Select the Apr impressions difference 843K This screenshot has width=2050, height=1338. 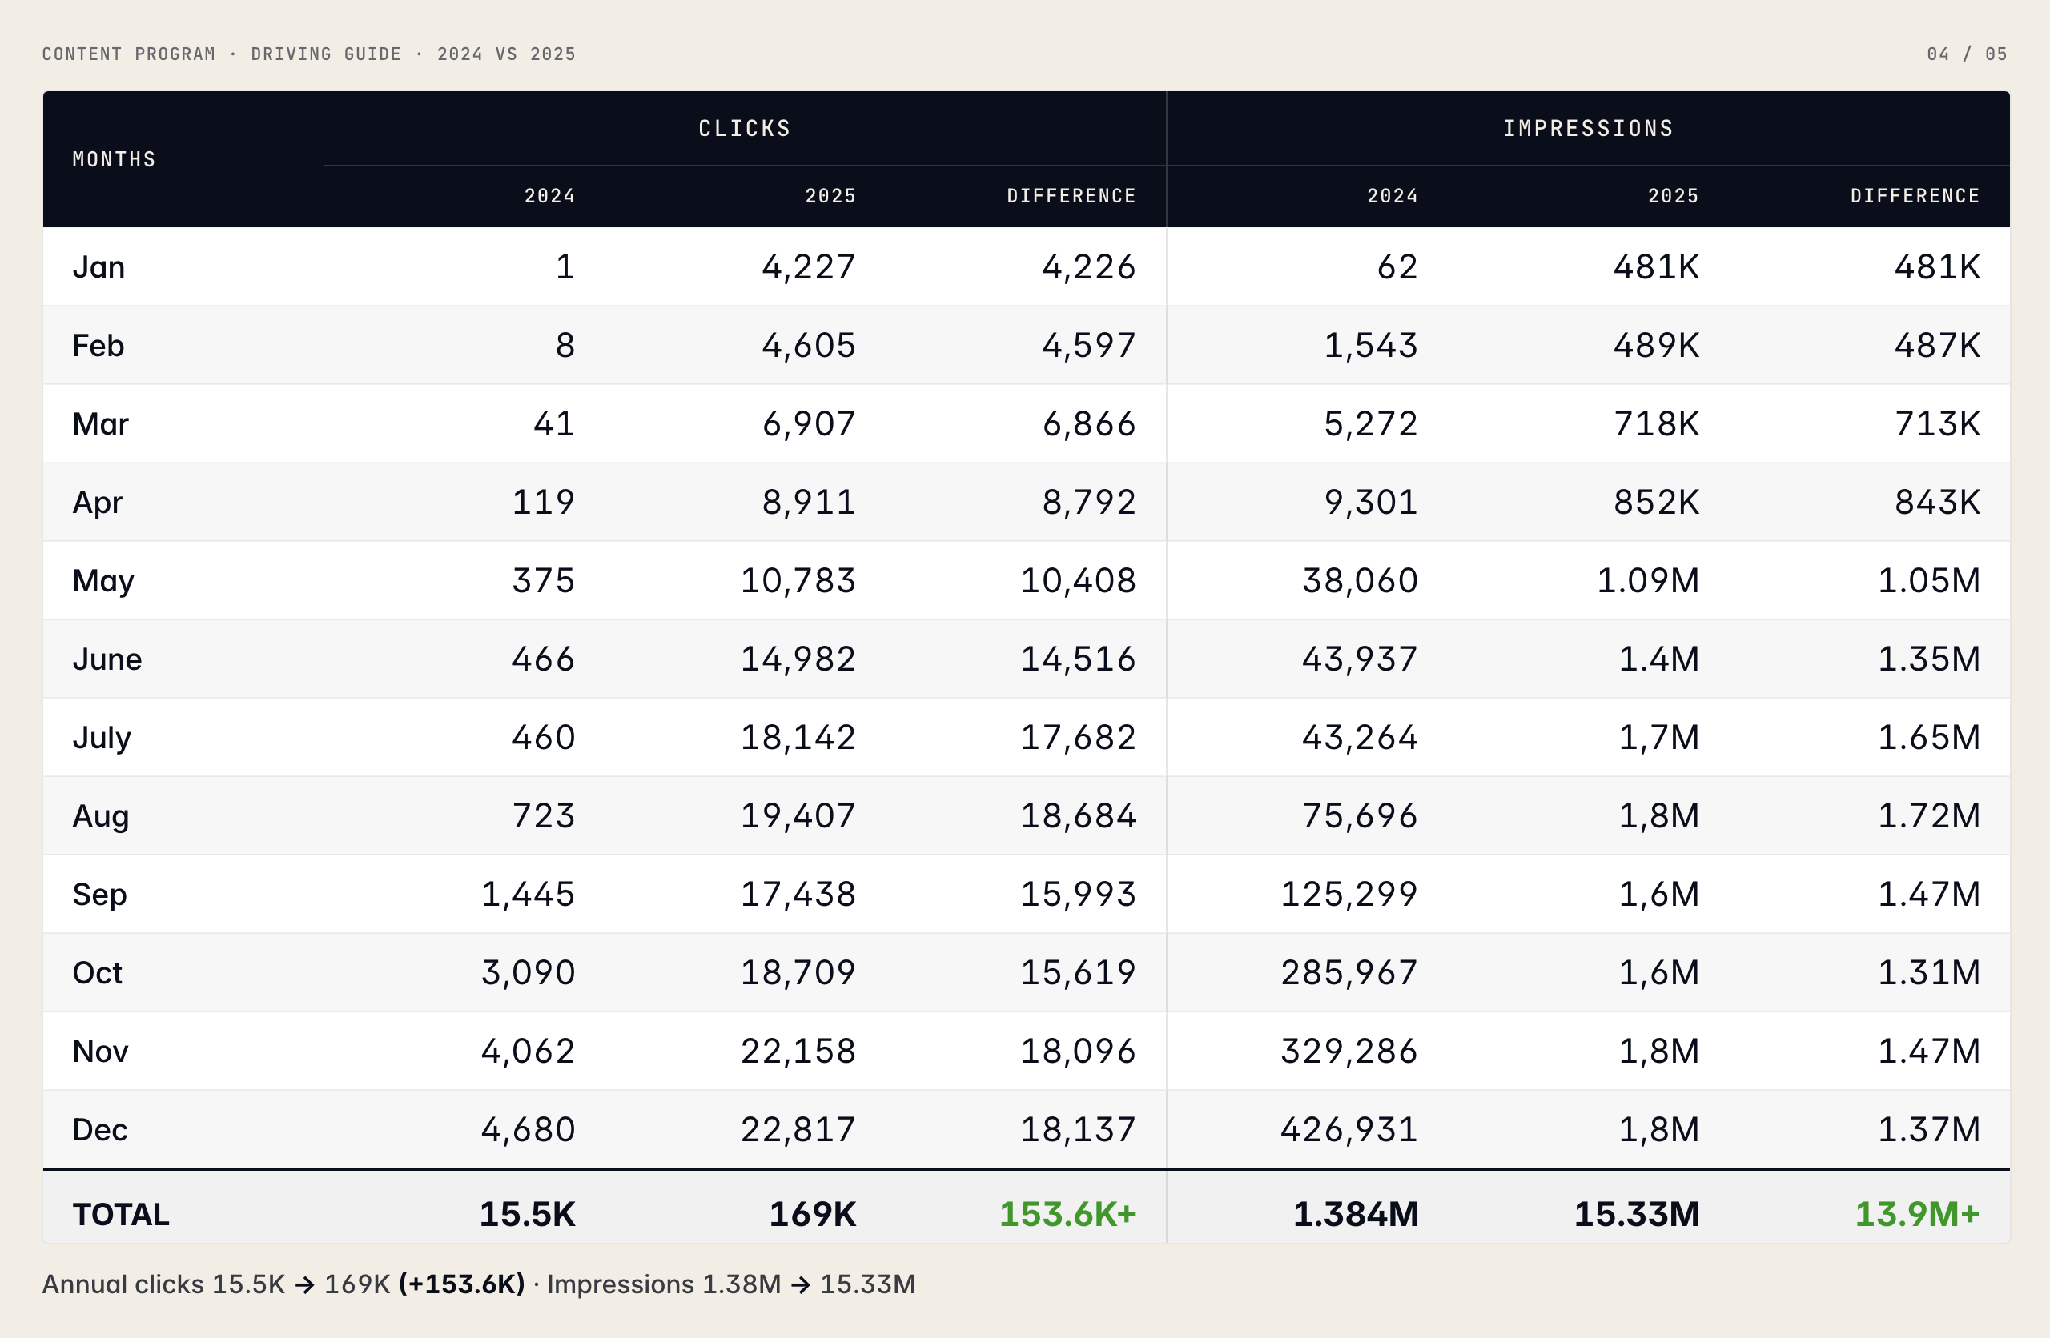tap(1937, 502)
